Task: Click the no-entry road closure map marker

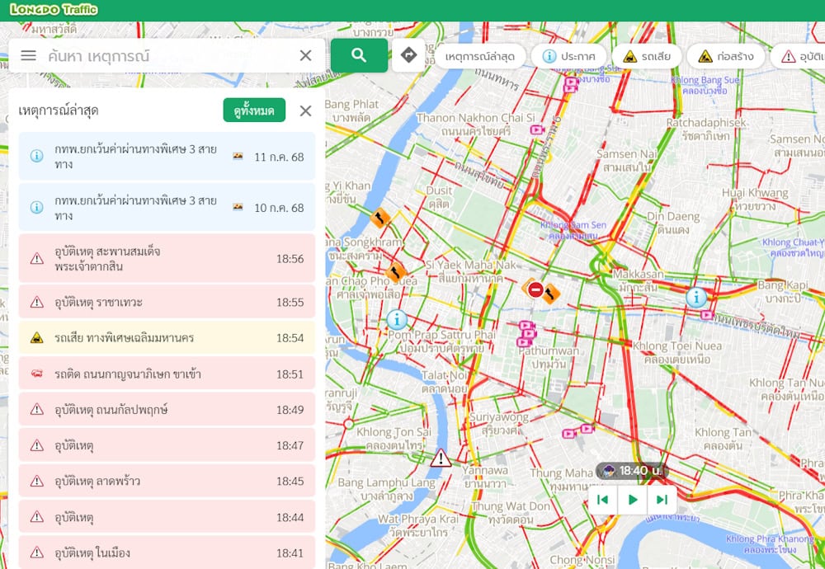Action: [x=535, y=289]
